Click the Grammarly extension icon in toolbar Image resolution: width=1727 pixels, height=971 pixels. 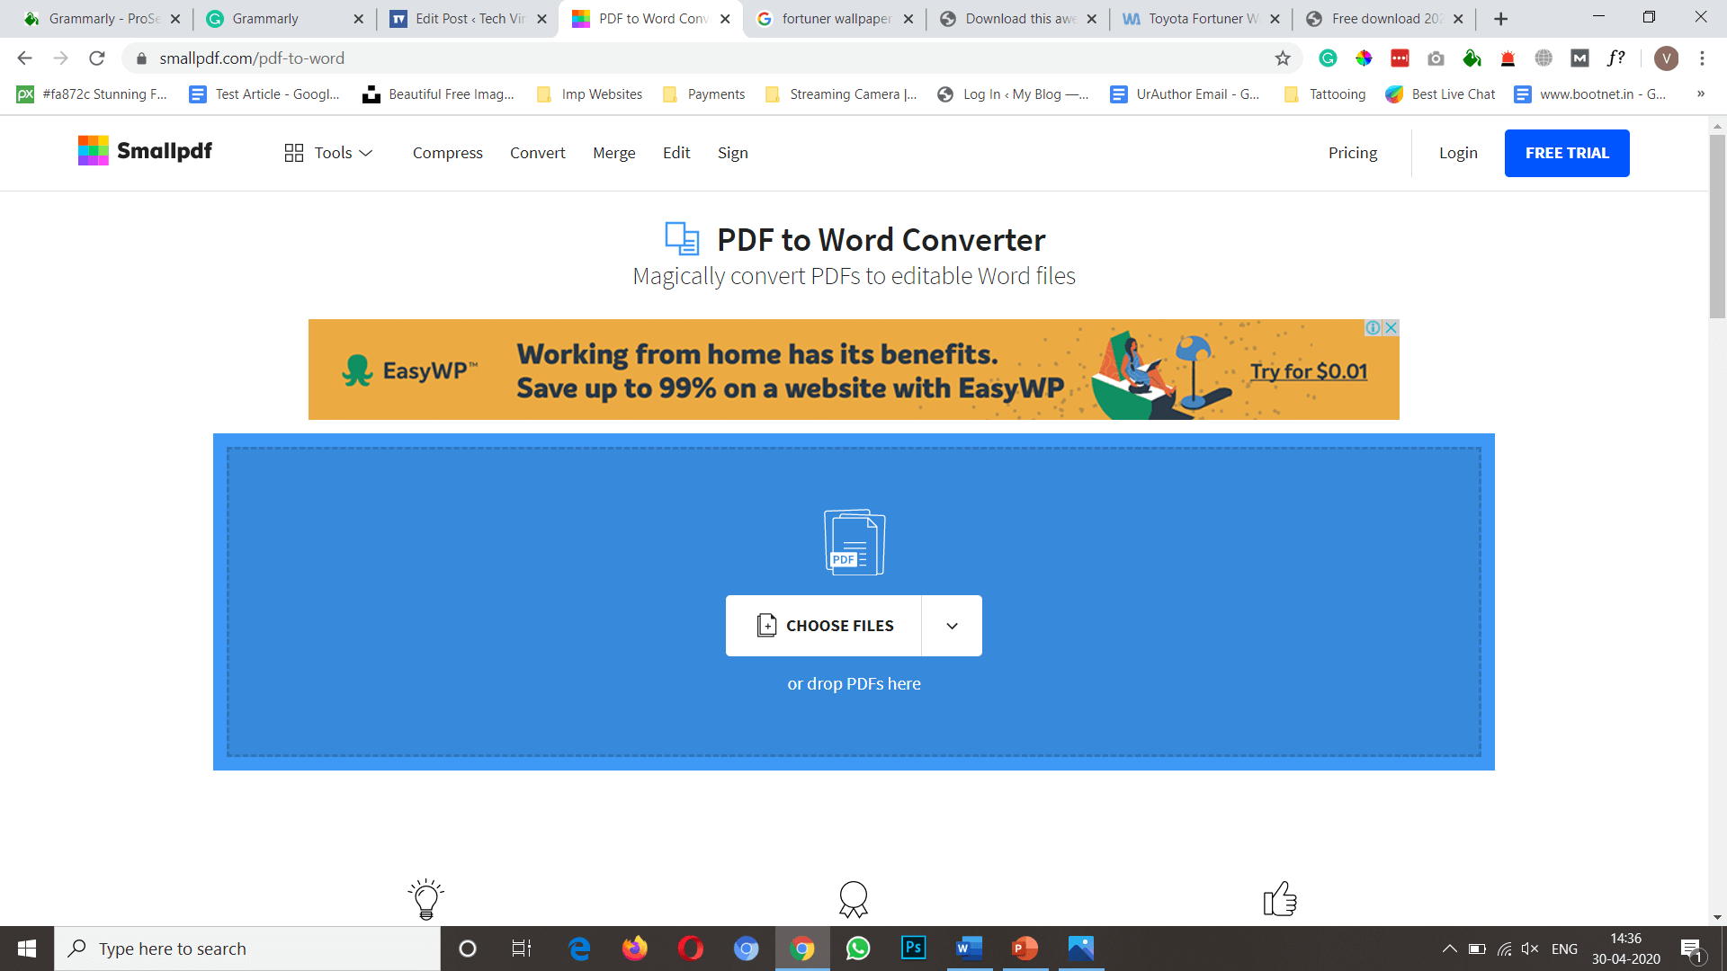(1329, 58)
